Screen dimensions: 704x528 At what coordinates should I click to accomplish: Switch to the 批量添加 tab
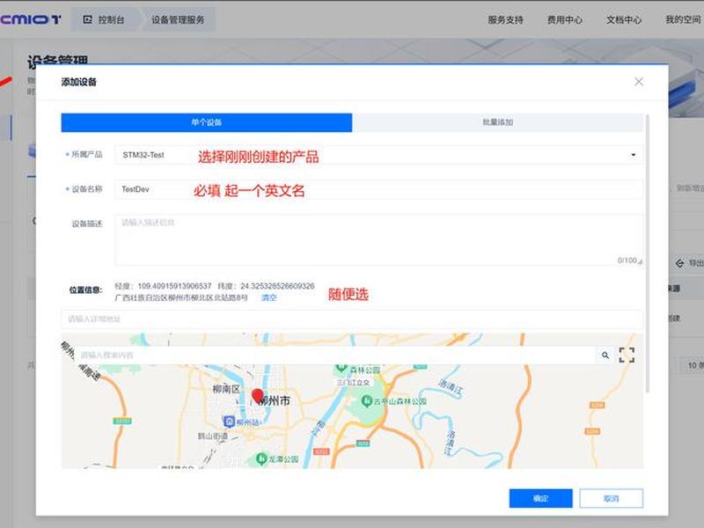coord(497,122)
